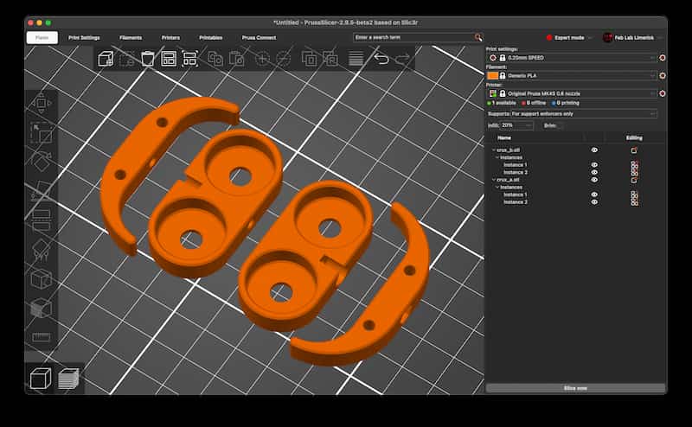Click the Editing column header
The width and height of the screenshot is (692, 427).
(x=634, y=138)
